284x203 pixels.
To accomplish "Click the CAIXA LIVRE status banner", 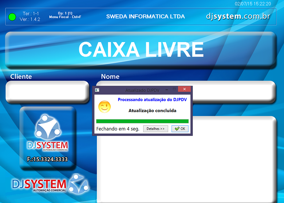I will point(141,49).
